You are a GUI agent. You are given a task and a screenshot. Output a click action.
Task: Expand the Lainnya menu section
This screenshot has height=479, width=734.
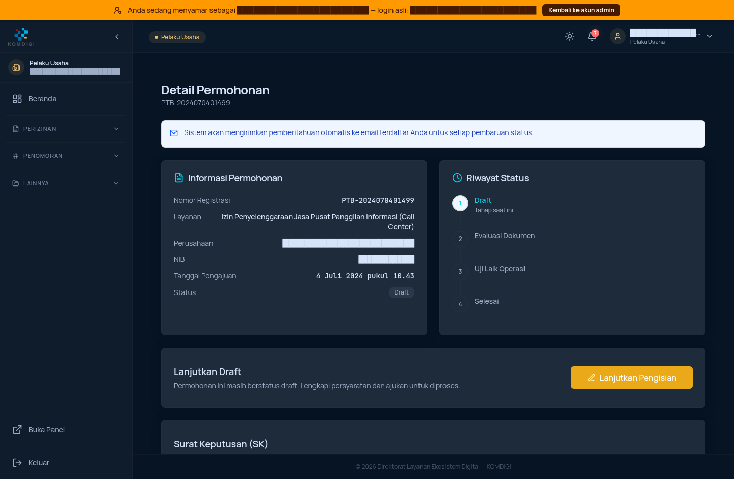coord(66,183)
